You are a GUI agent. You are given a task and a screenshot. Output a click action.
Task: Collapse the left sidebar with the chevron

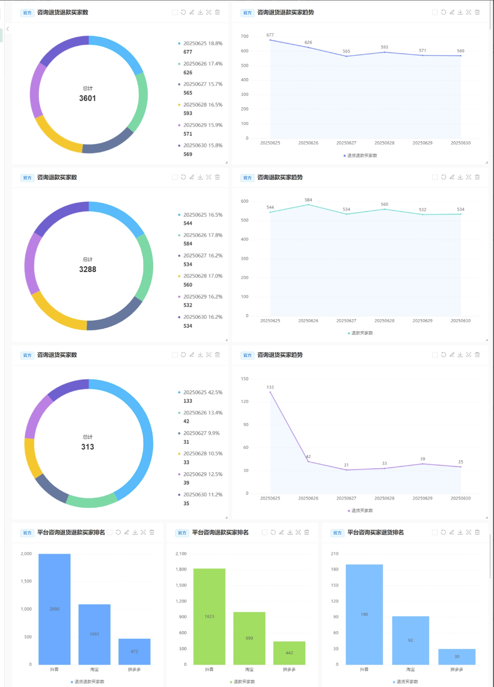coord(8,29)
